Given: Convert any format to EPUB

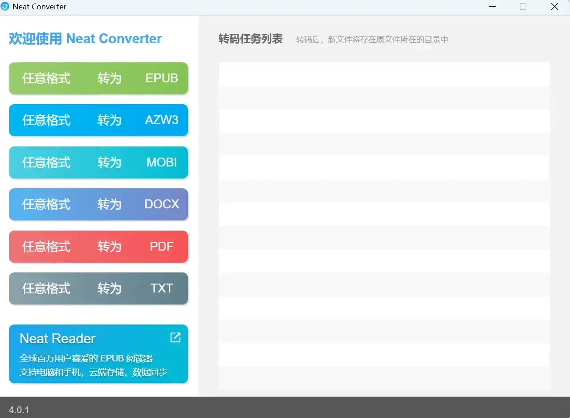Looking at the screenshot, I should 98,78.
